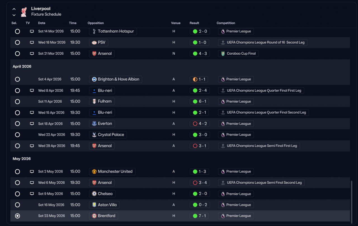Open Chelsea club link
Image resolution: width=358 pixels, height=226 pixels.
[x=102, y=194]
